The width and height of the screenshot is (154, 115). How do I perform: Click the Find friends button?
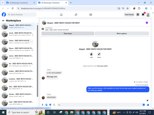click(129, 15)
